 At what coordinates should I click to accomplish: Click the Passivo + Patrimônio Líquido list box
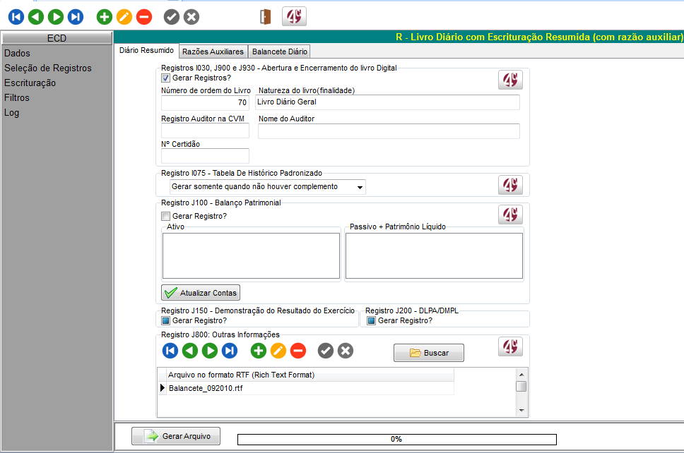pyautogui.click(x=434, y=255)
